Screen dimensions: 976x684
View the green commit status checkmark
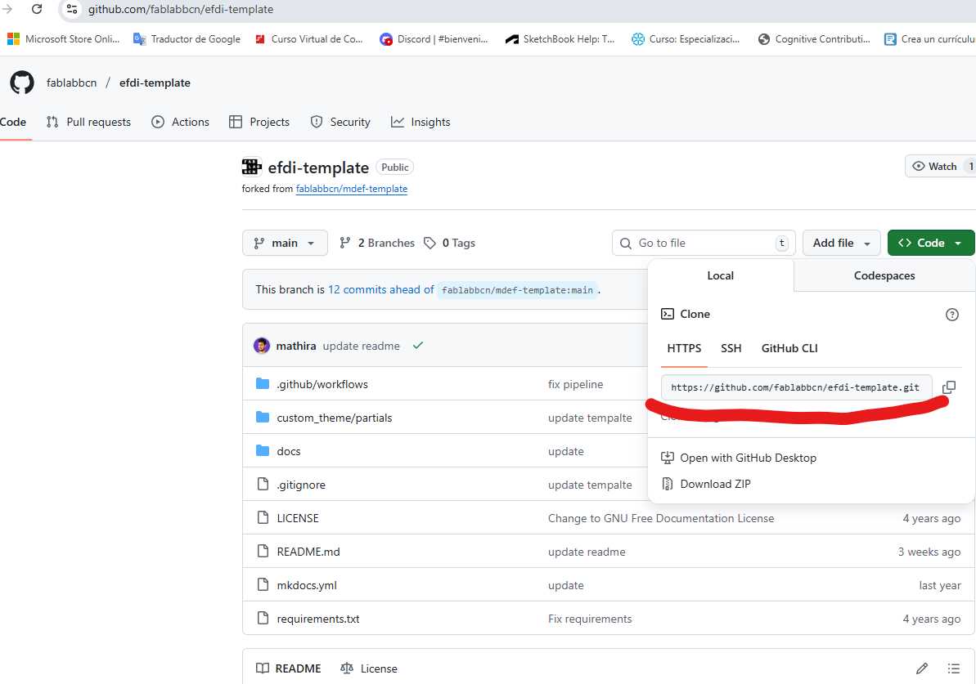click(418, 346)
